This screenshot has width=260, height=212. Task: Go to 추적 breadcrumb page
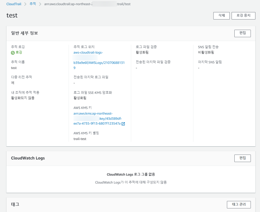point(32,4)
